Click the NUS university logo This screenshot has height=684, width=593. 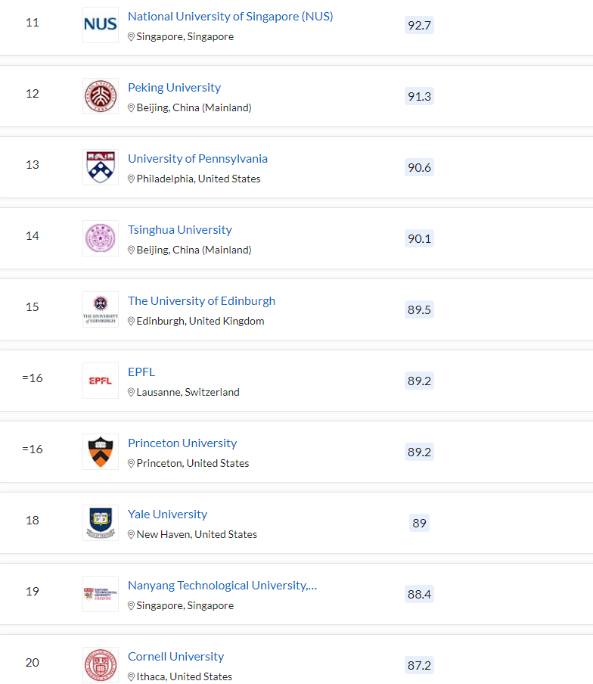click(x=101, y=25)
